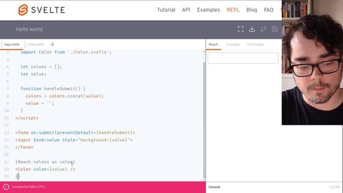Click the '<Color color={value} />' line

(x=45, y=169)
